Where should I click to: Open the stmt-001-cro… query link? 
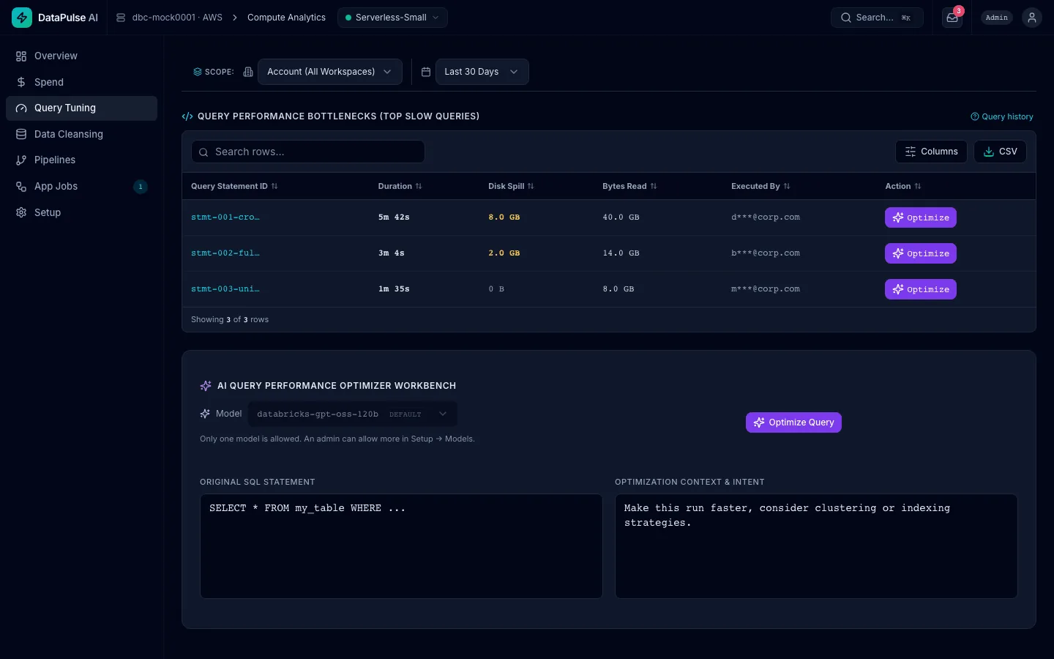click(x=225, y=217)
